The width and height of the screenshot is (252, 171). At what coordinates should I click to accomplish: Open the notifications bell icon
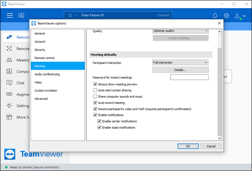point(215,16)
